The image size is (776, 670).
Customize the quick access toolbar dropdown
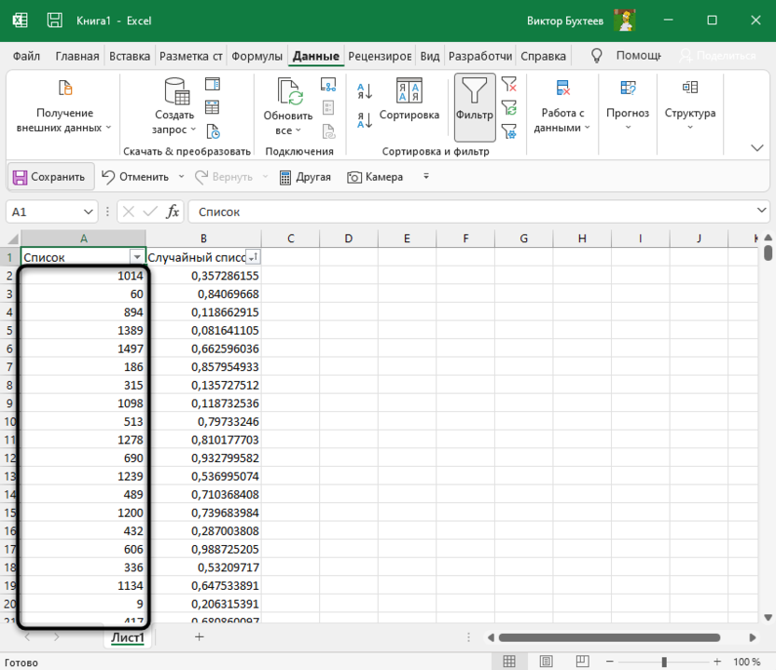click(x=426, y=176)
